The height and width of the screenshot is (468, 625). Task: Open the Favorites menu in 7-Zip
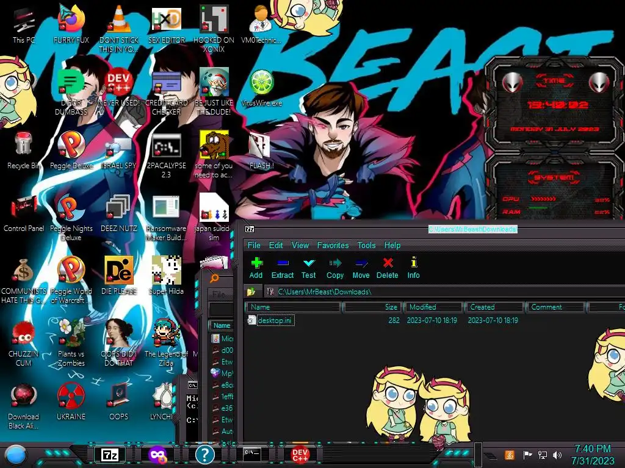click(x=333, y=245)
